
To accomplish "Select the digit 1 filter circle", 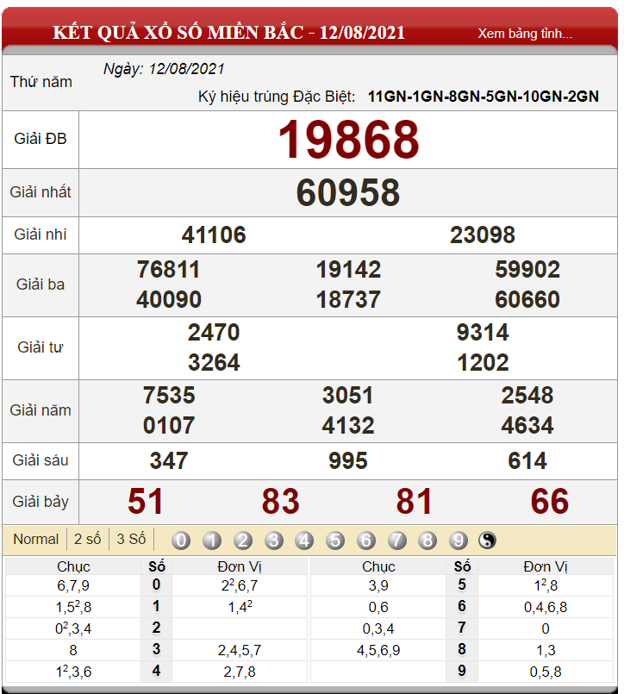I will click(x=212, y=541).
